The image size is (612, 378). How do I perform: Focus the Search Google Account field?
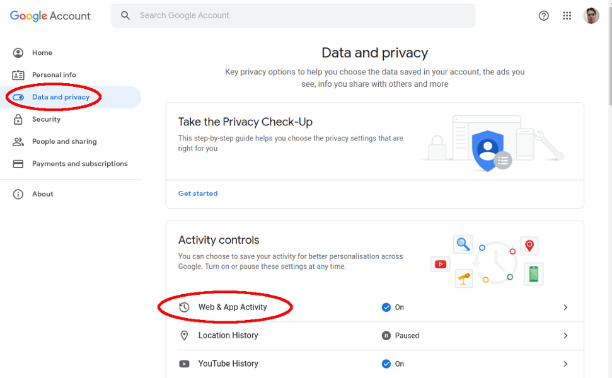tap(293, 16)
